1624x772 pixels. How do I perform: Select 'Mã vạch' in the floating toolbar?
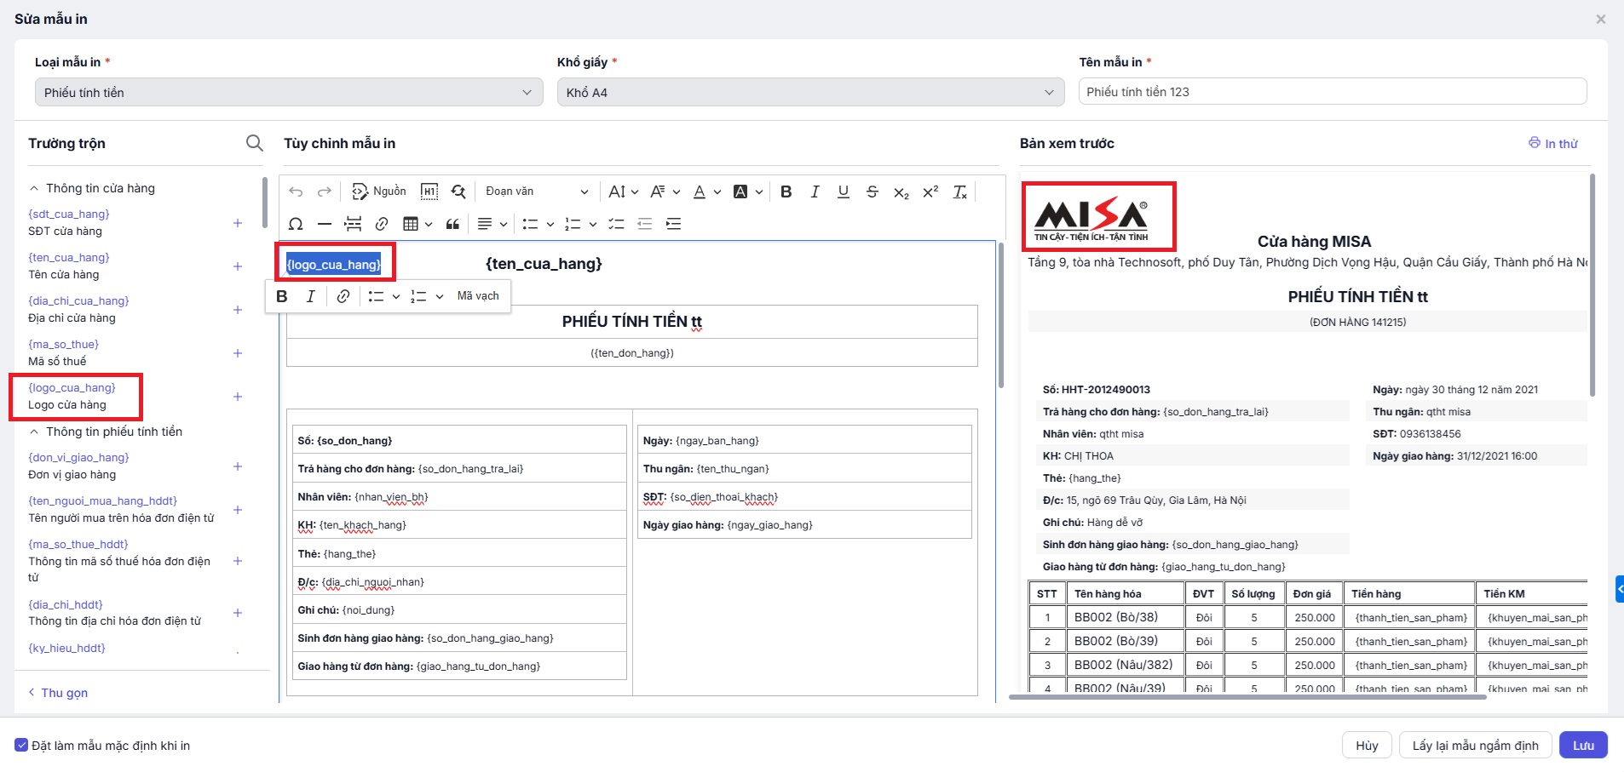pyautogui.click(x=478, y=296)
